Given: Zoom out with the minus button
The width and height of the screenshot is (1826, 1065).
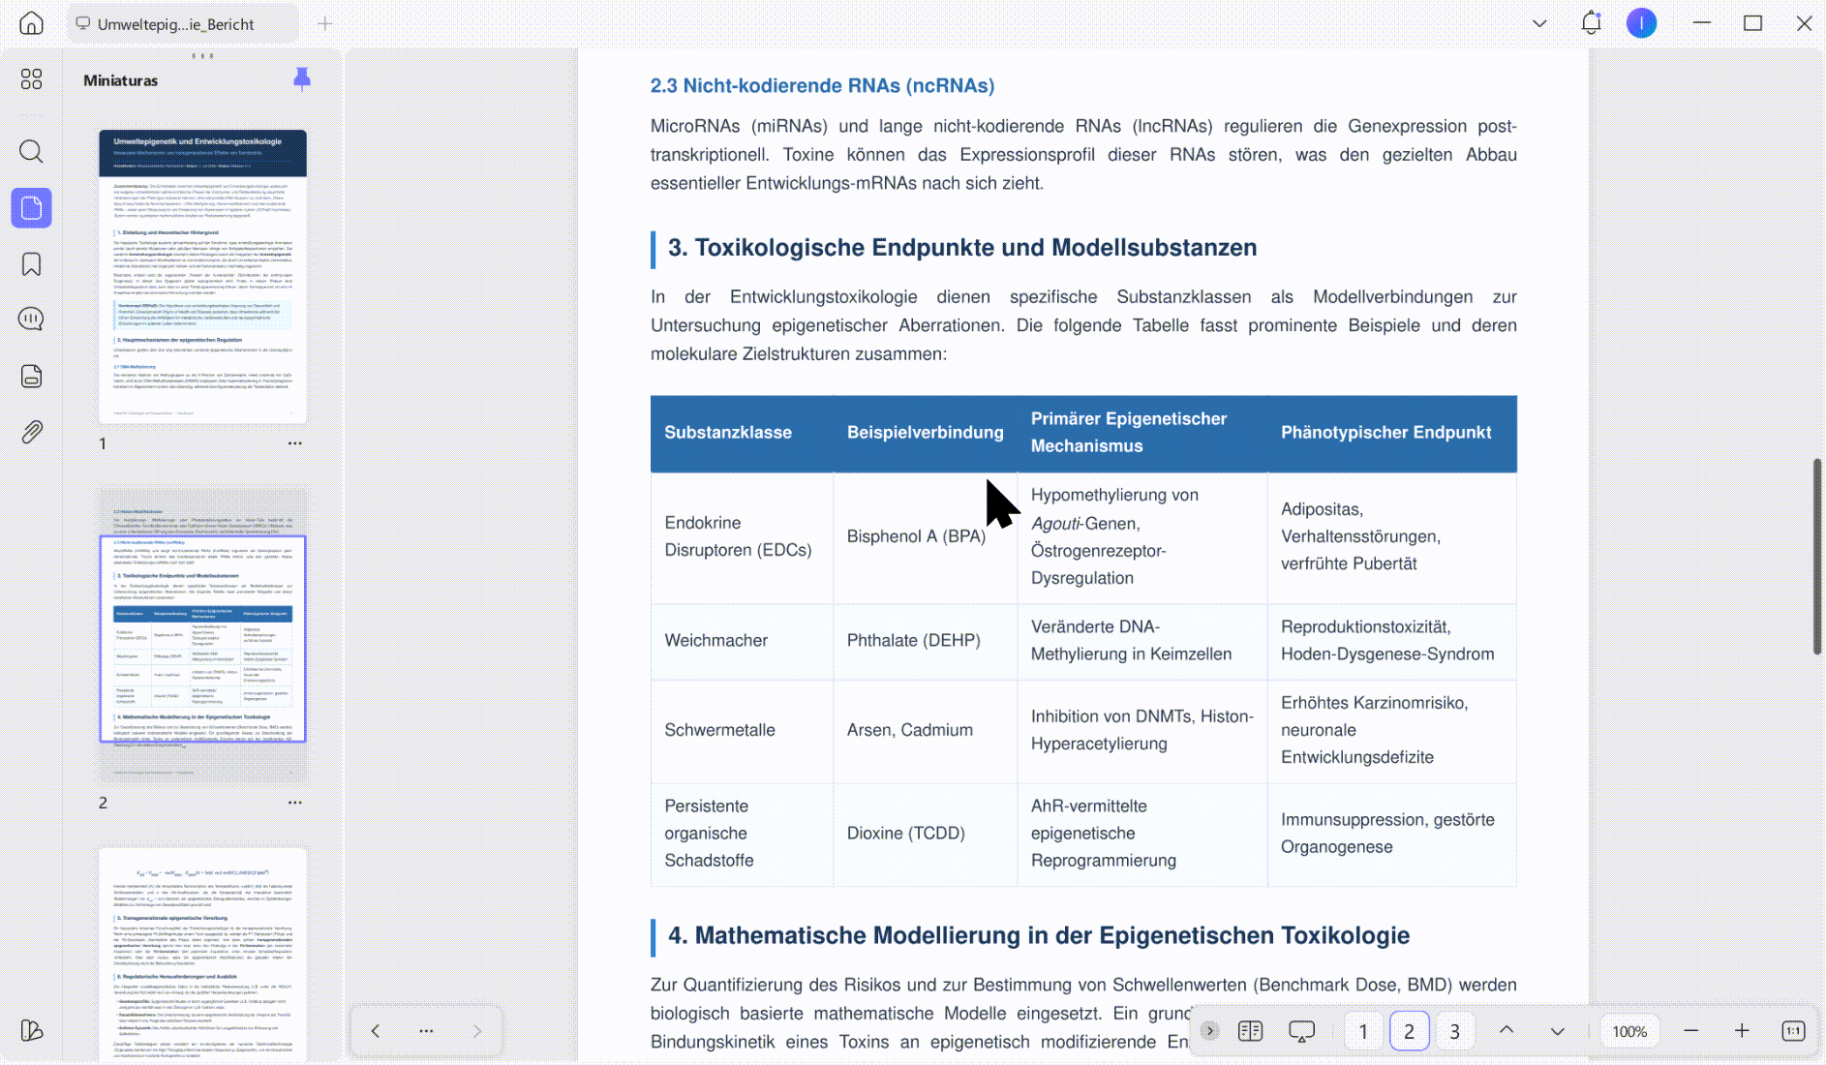Looking at the screenshot, I should point(1691,1031).
